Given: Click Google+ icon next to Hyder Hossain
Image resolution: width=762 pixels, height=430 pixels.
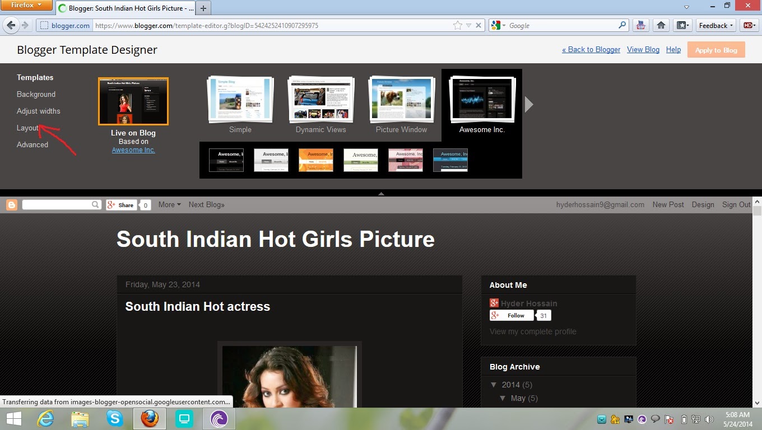Looking at the screenshot, I should 494,303.
